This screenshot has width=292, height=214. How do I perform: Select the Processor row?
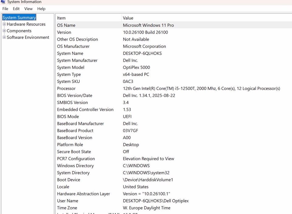[x=66, y=88]
